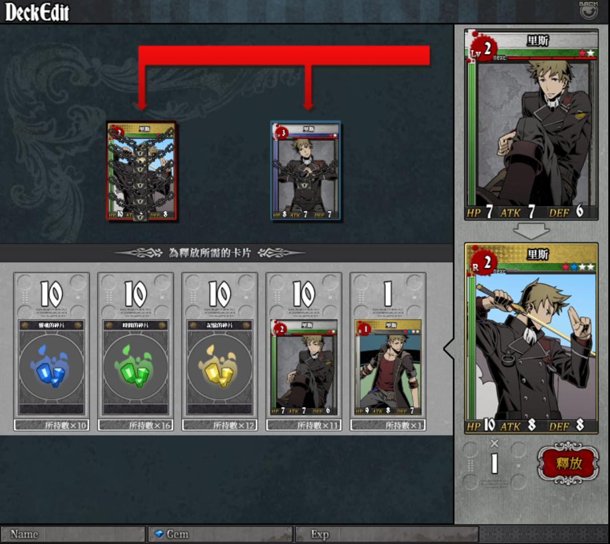Click the chained blue-bordered level 3 card
This screenshot has width=610, height=544.
tap(305, 170)
